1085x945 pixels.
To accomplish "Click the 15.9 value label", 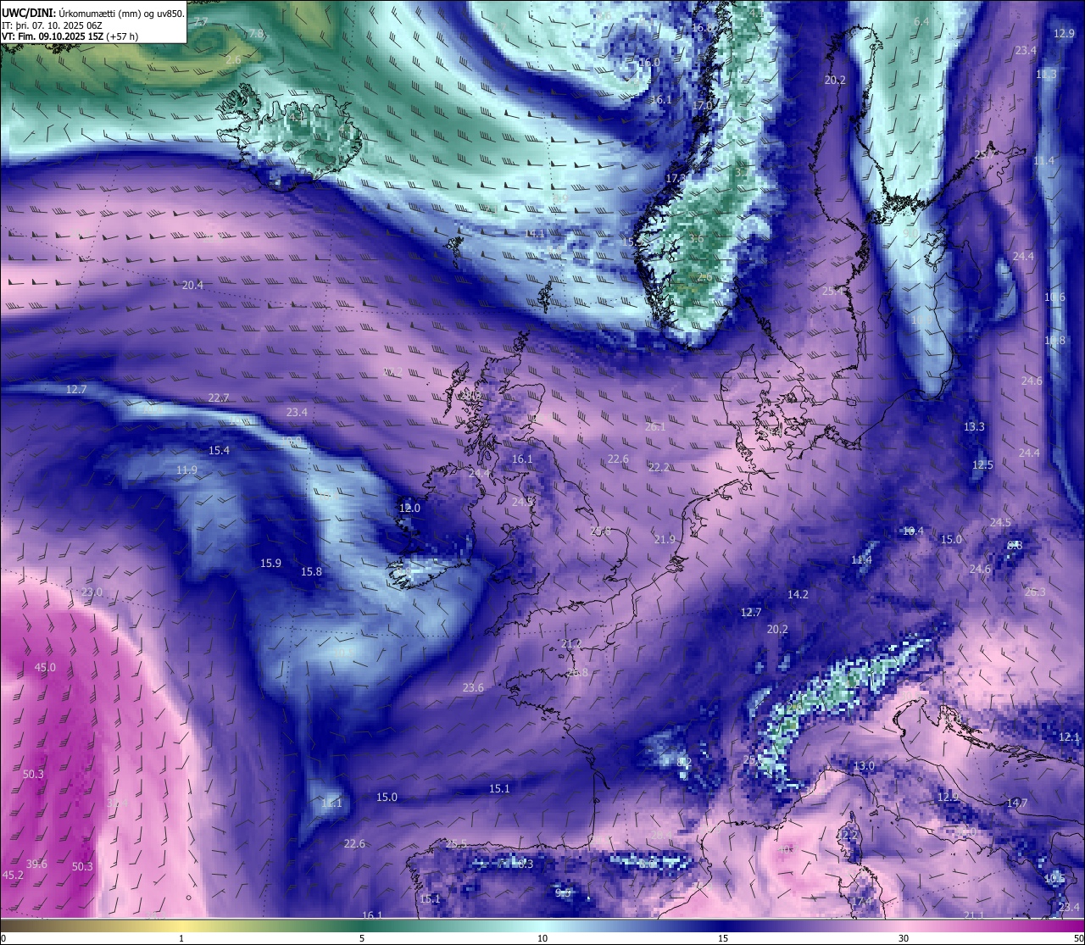I will click(270, 564).
